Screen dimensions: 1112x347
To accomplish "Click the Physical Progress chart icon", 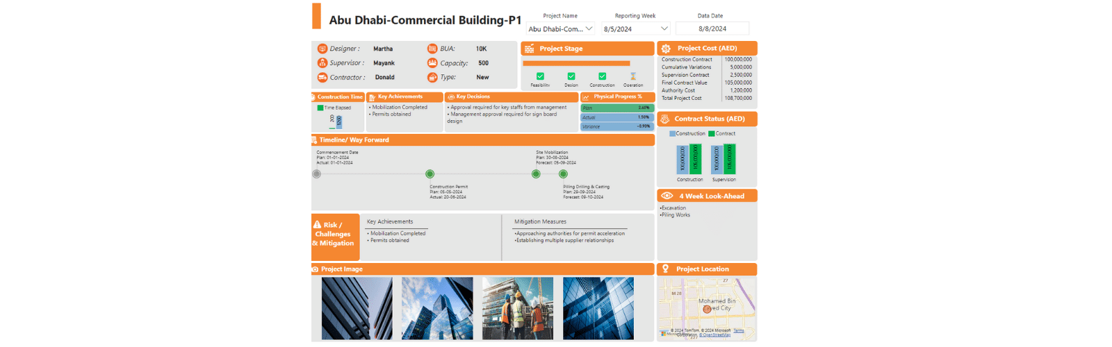I will (586, 97).
